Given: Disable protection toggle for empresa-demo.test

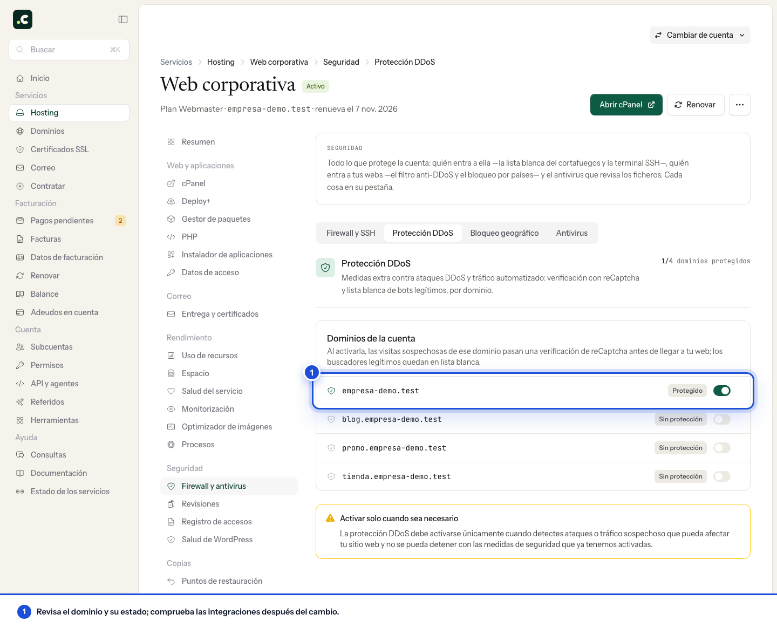Looking at the screenshot, I should click(x=722, y=391).
